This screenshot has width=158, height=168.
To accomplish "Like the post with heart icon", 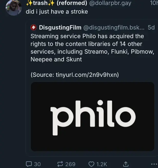I will pyautogui.click(x=92, y=164).
